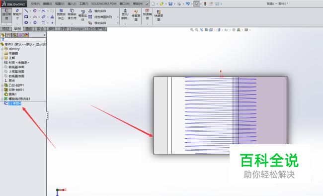Click the Save icon in title toolbar
The image size is (323, 196).
(170, 3)
